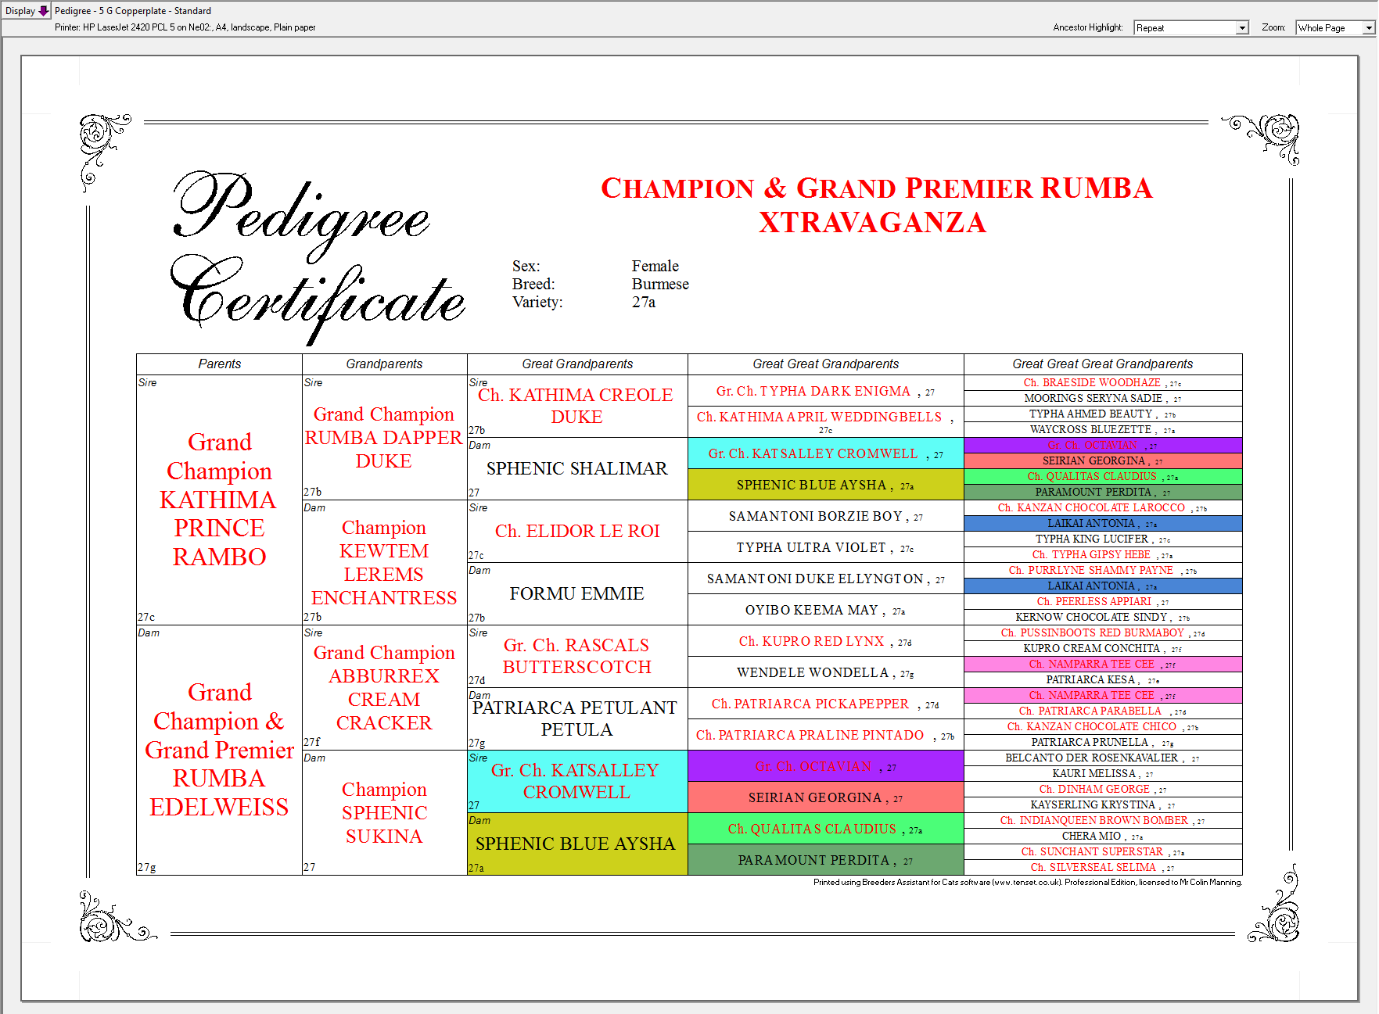
Task: Click Ch. Silverseal Selima entry
Action: (1103, 868)
